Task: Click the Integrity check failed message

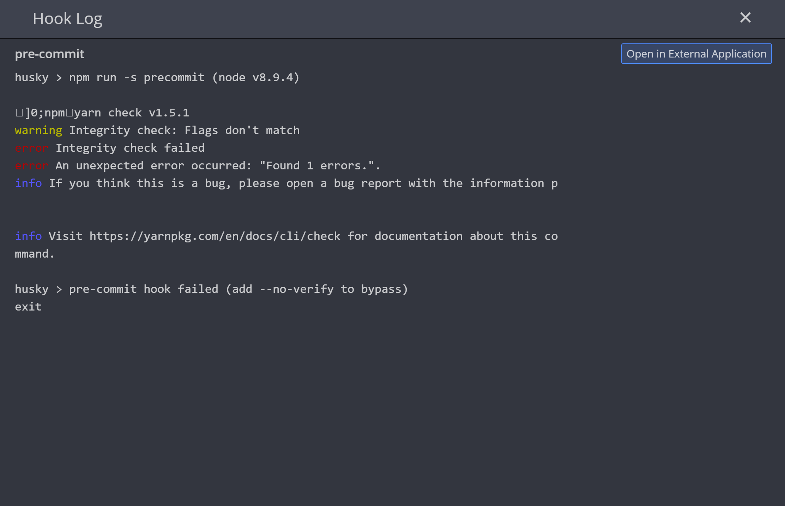Action: [130, 148]
